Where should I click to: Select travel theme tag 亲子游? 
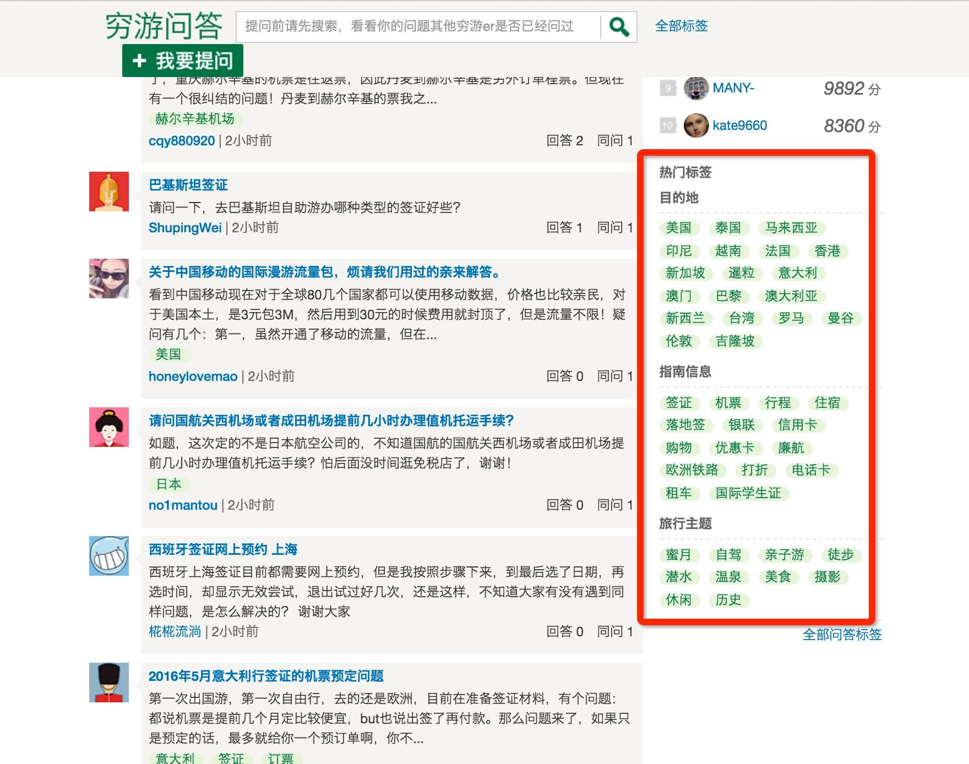785,555
